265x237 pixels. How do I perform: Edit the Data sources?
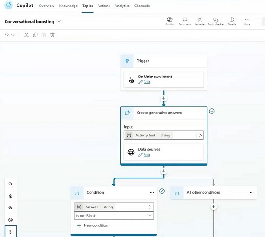tap(146, 155)
